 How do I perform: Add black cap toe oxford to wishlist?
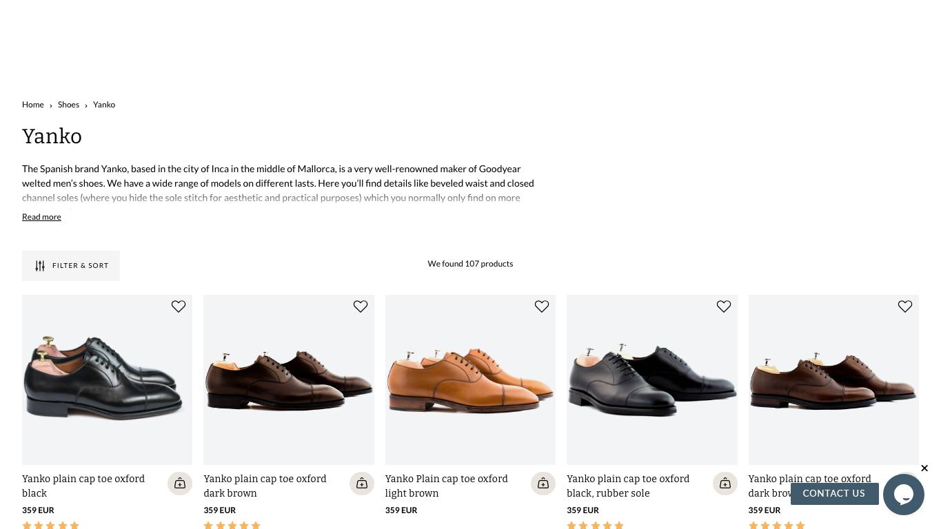pyautogui.click(x=179, y=307)
